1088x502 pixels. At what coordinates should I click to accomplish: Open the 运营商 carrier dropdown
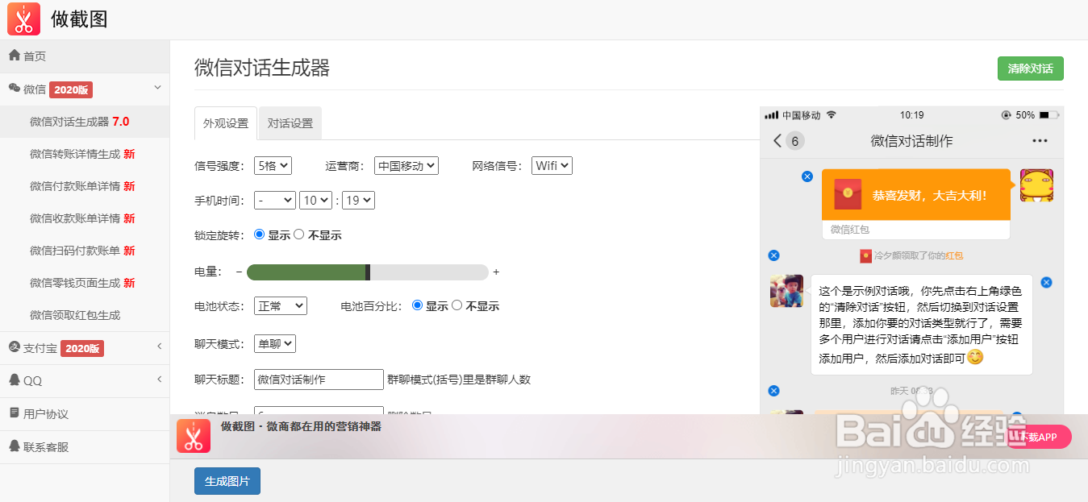click(406, 165)
